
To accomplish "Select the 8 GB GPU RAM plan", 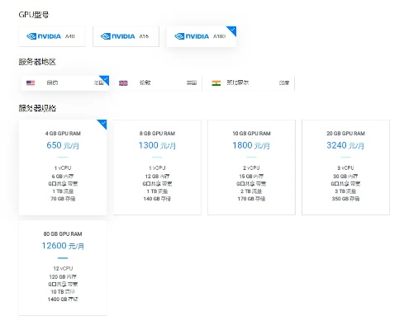I will (x=157, y=167).
